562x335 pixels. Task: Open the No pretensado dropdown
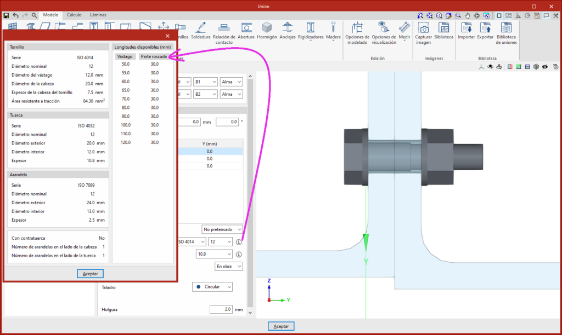click(x=222, y=229)
